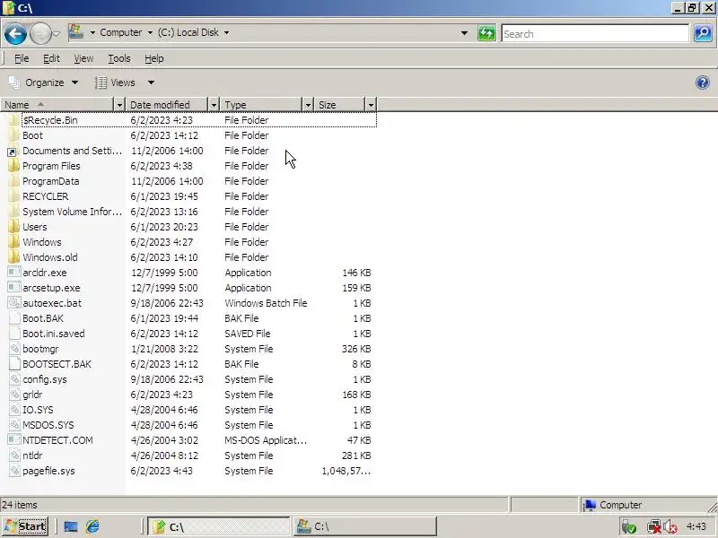718x538 pixels.
Task: Expand the arrow after (C:) Local Disk
Action: [227, 33]
